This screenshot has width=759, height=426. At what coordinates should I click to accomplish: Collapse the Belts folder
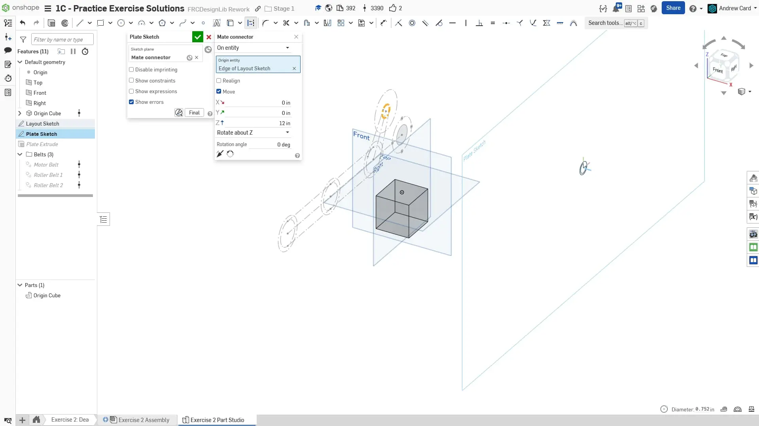[x=20, y=154]
